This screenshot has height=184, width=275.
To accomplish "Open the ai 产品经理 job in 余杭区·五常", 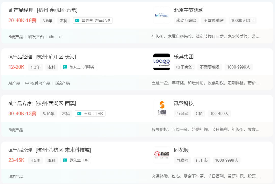I will pyautogui.click(x=43, y=10).
